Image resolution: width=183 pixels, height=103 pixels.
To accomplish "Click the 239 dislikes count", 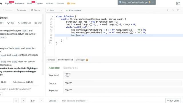I will [x=12, y=23].
